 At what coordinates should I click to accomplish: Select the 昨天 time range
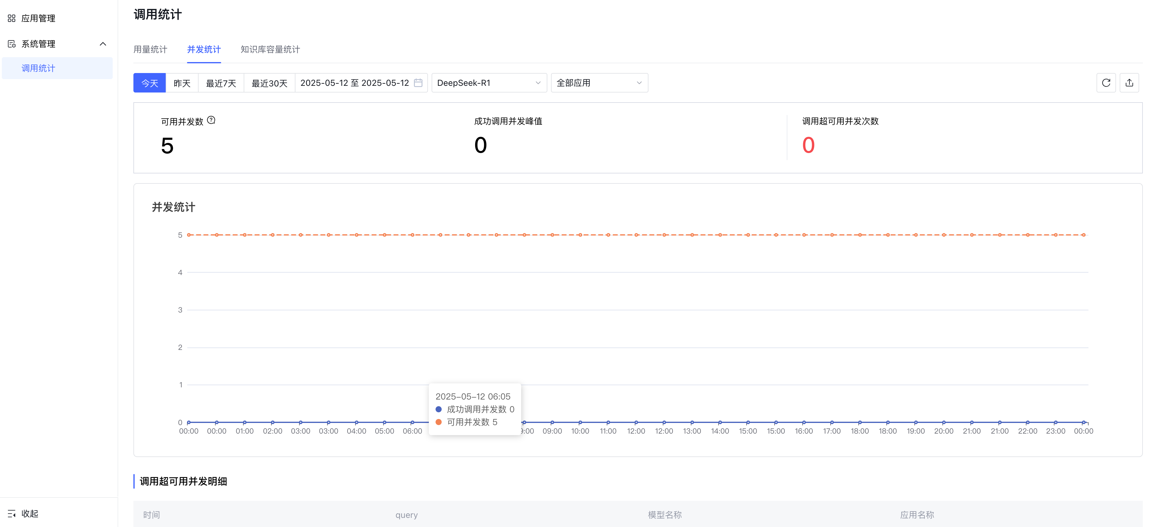182,83
